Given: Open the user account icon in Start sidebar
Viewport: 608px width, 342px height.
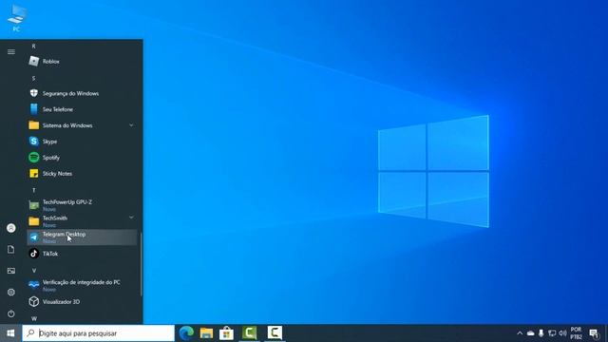Looking at the screenshot, I should (x=11, y=228).
